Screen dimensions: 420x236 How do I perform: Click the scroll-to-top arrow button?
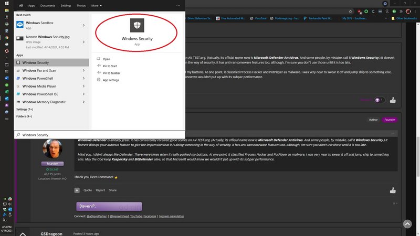pyautogui.click(x=407, y=224)
